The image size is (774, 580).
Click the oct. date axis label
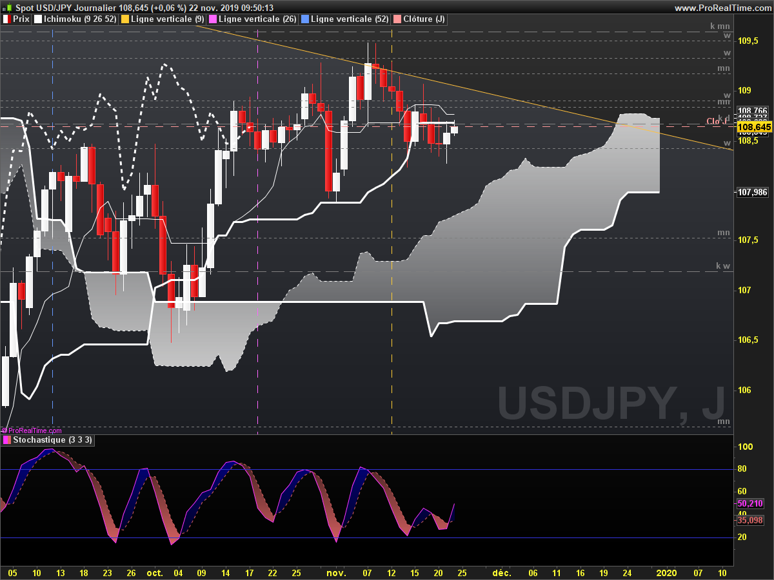tap(155, 572)
